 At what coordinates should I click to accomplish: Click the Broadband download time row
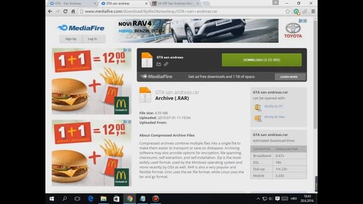[x=278, y=156]
